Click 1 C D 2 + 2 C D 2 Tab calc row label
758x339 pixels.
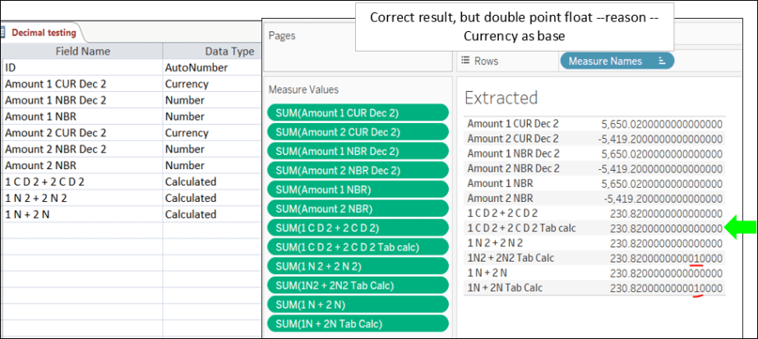click(x=521, y=228)
